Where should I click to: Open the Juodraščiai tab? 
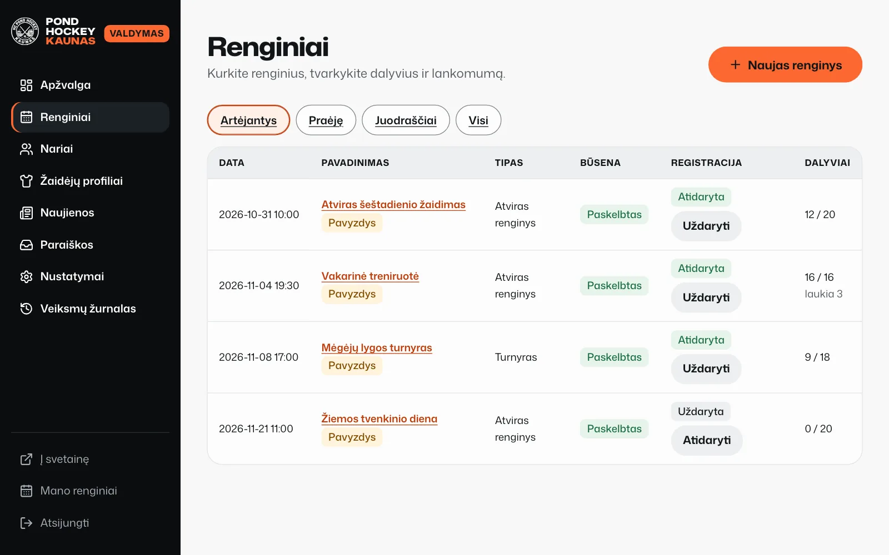[406, 120]
